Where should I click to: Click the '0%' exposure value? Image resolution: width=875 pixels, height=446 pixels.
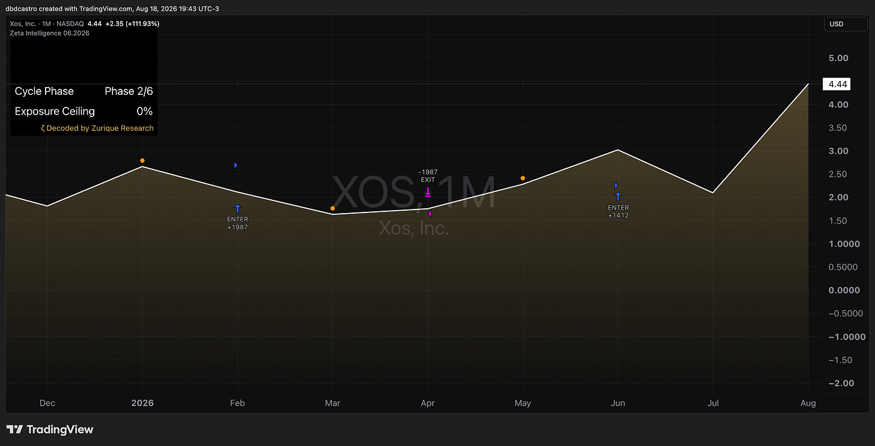(144, 111)
